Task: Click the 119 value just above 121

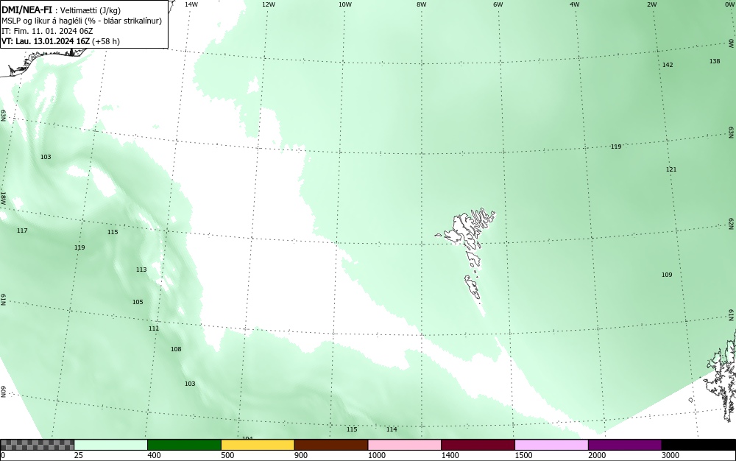Action: (x=616, y=147)
